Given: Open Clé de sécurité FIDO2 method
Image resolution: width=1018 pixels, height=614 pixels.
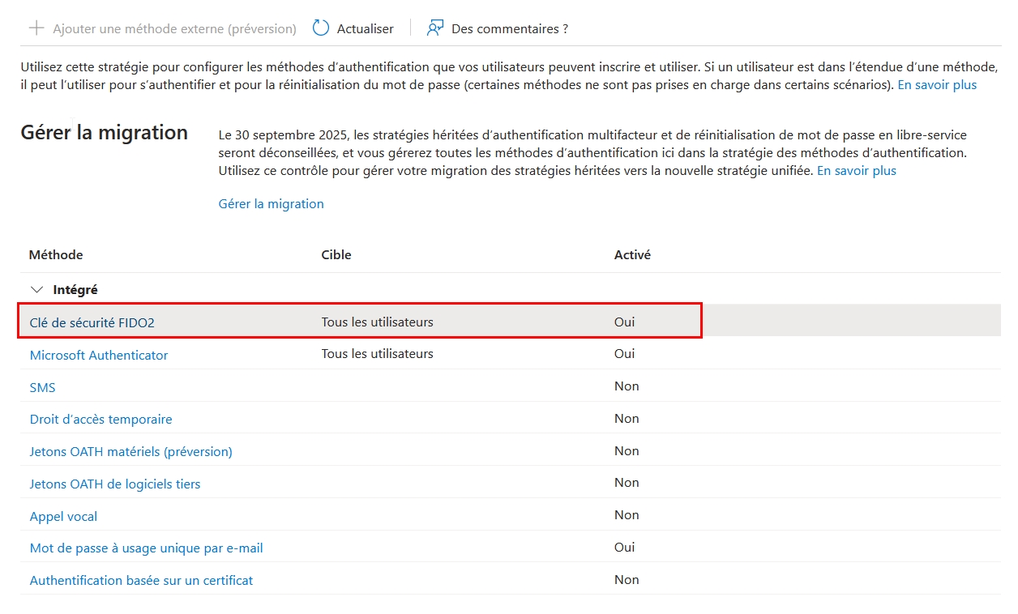Looking at the screenshot, I should click(x=92, y=322).
